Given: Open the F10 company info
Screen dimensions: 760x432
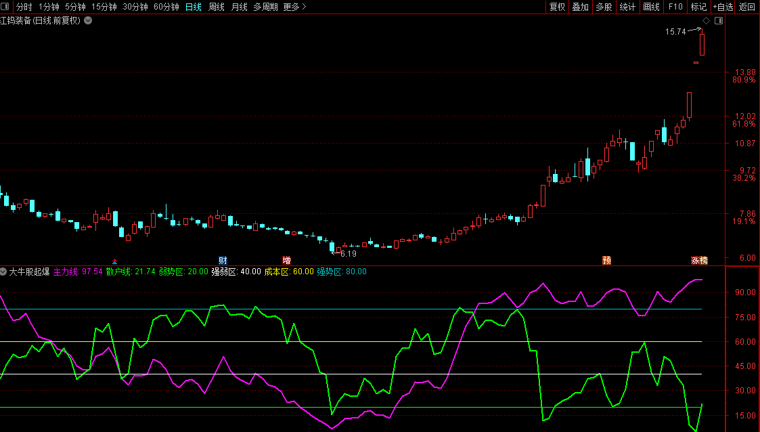Looking at the screenshot, I should coord(675,7).
